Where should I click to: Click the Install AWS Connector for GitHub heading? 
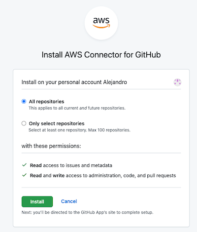coord(101,55)
